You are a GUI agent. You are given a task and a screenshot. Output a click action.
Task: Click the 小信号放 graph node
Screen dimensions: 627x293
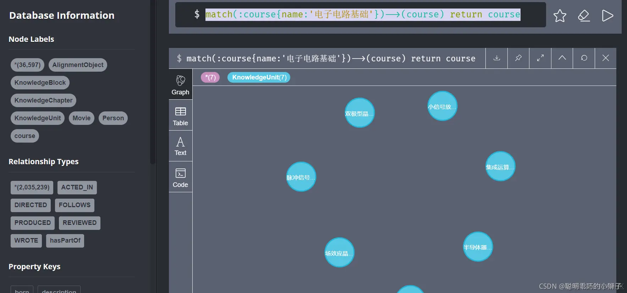[442, 106]
